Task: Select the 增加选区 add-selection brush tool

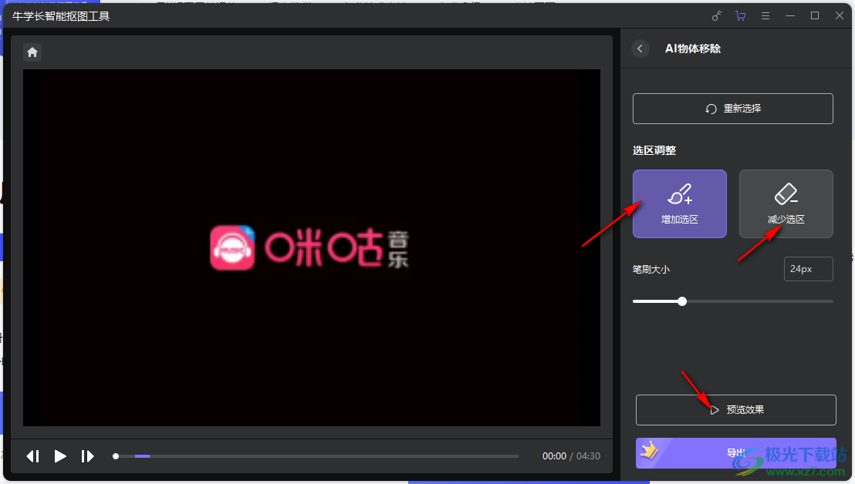Action: click(x=679, y=203)
